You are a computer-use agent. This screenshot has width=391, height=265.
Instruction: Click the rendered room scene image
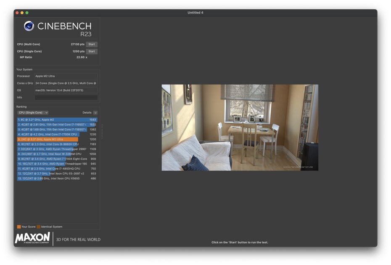click(x=240, y=127)
